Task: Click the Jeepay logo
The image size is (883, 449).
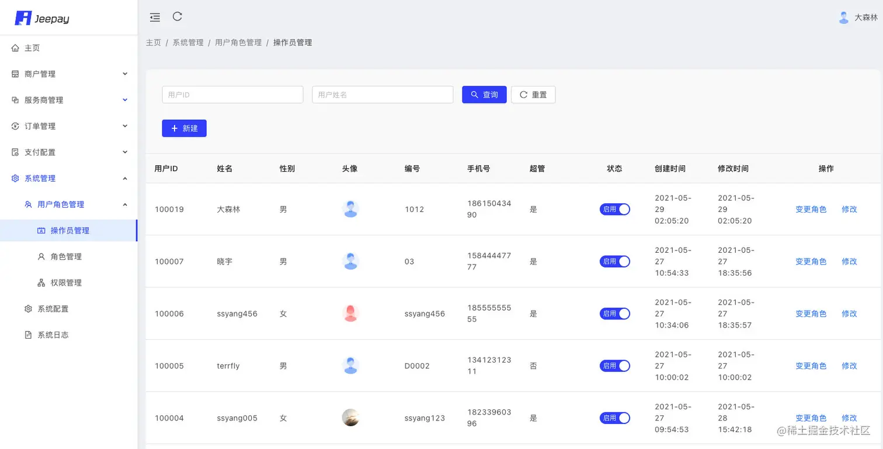Action: (x=42, y=18)
